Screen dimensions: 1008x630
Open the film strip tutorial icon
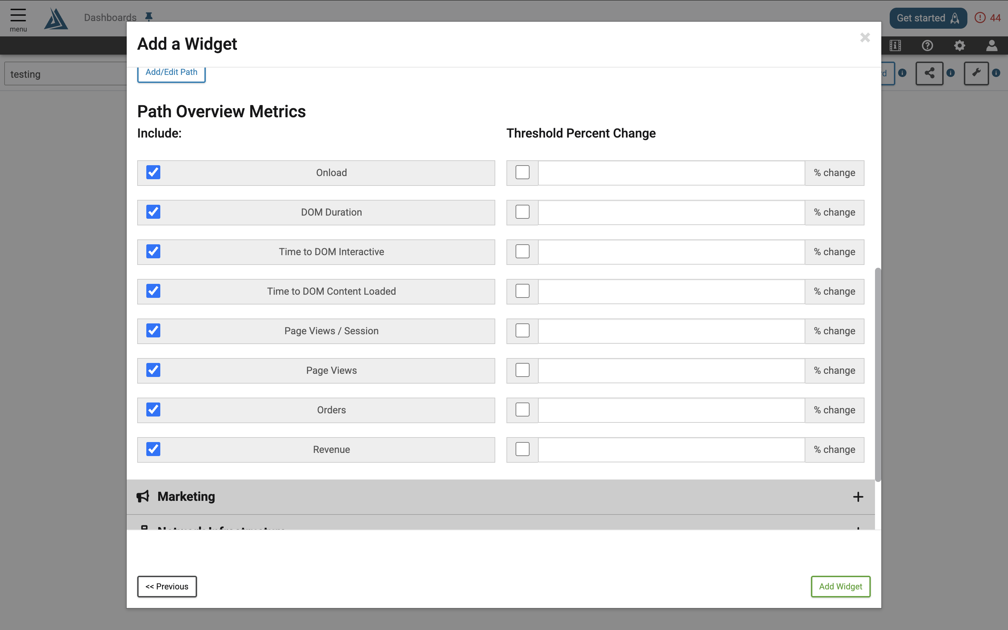(x=895, y=45)
